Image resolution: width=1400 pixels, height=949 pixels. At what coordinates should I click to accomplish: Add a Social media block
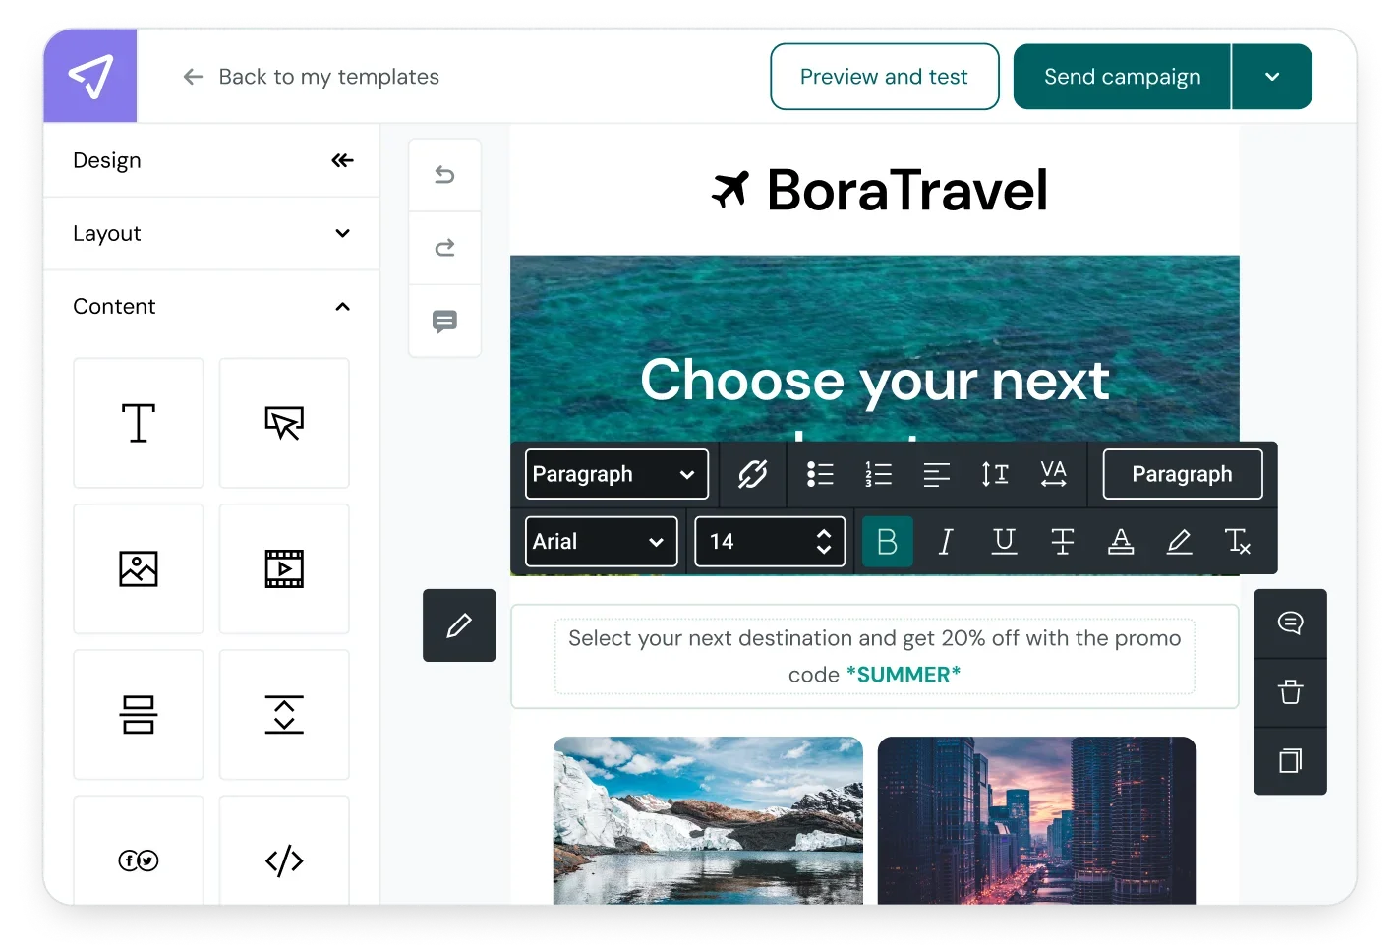138,860
